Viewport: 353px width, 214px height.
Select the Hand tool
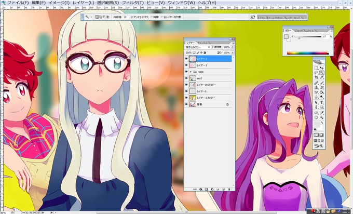click(x=316, y=117)
